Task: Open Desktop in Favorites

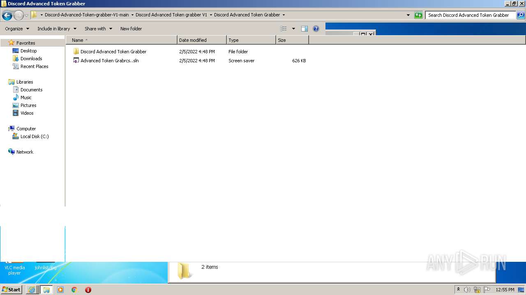Action: point(28,51)
